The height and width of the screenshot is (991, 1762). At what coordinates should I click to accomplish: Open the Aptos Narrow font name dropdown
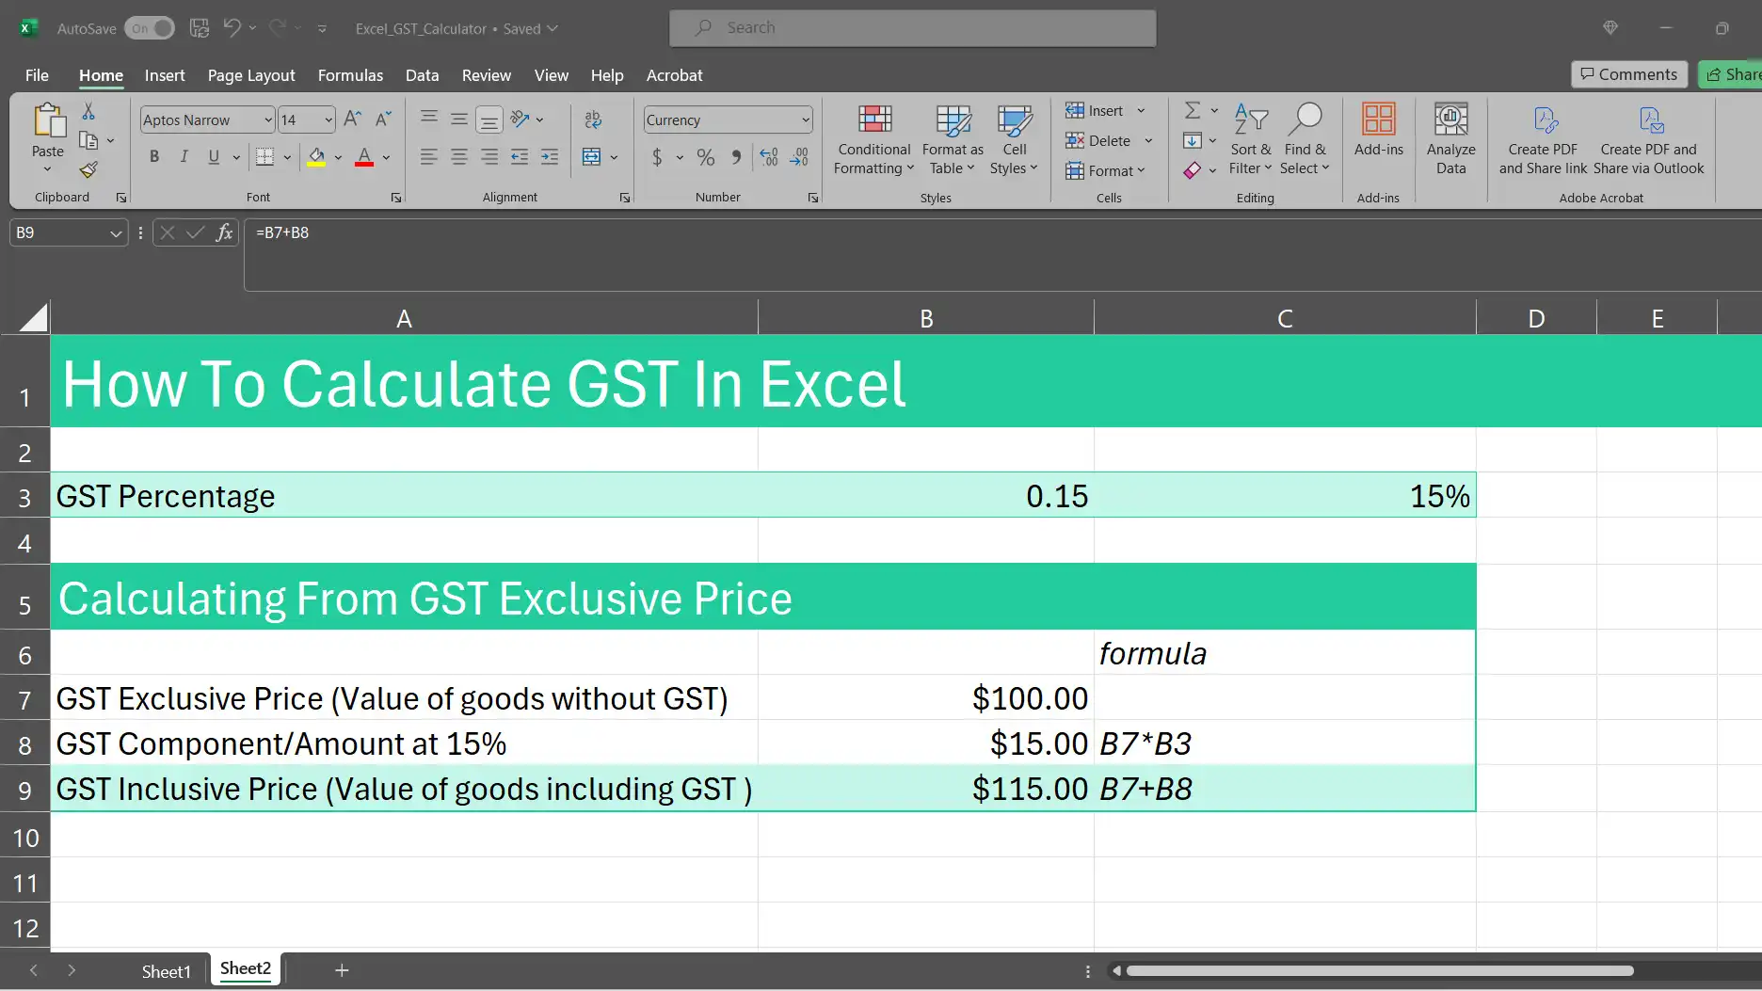(x=268, y=120)
